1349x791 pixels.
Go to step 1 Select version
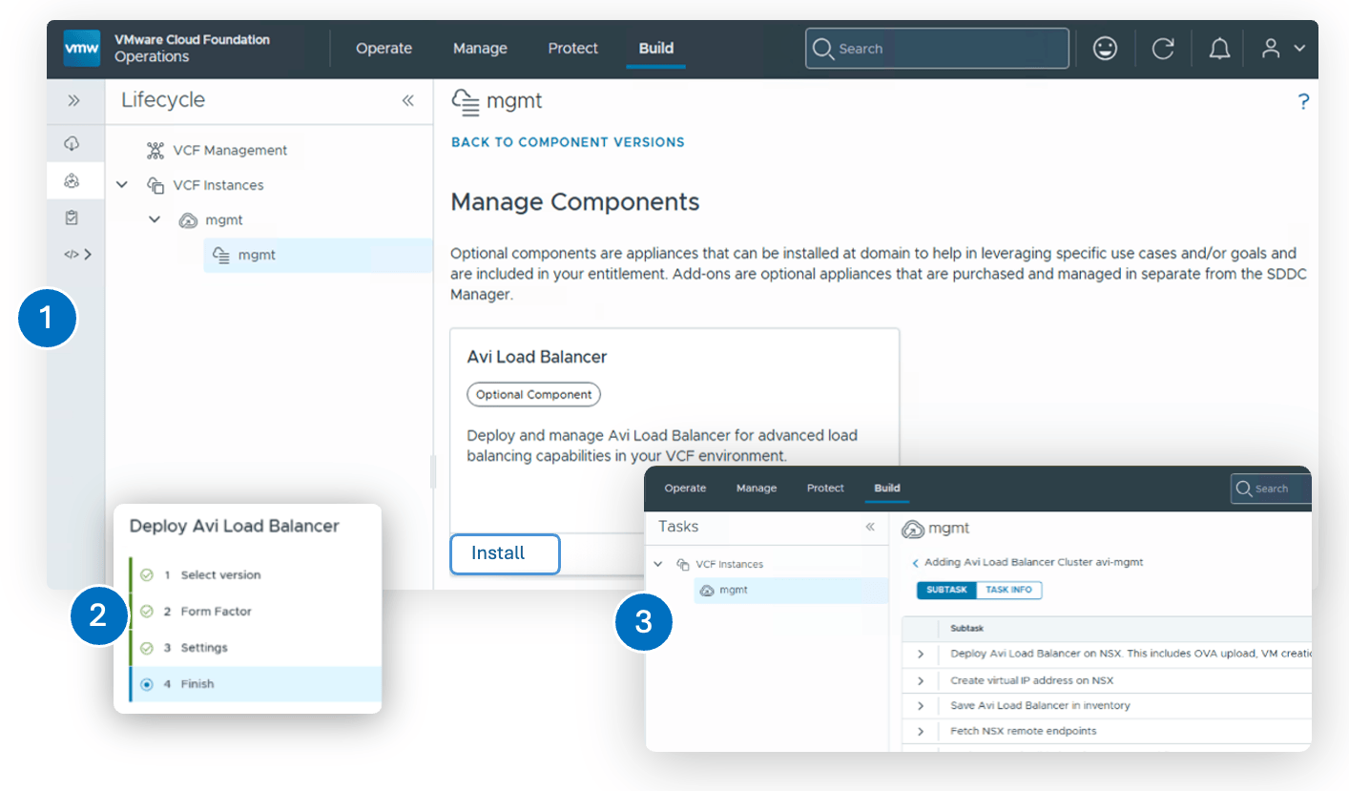pyautogui.click(x=220, y=575)
